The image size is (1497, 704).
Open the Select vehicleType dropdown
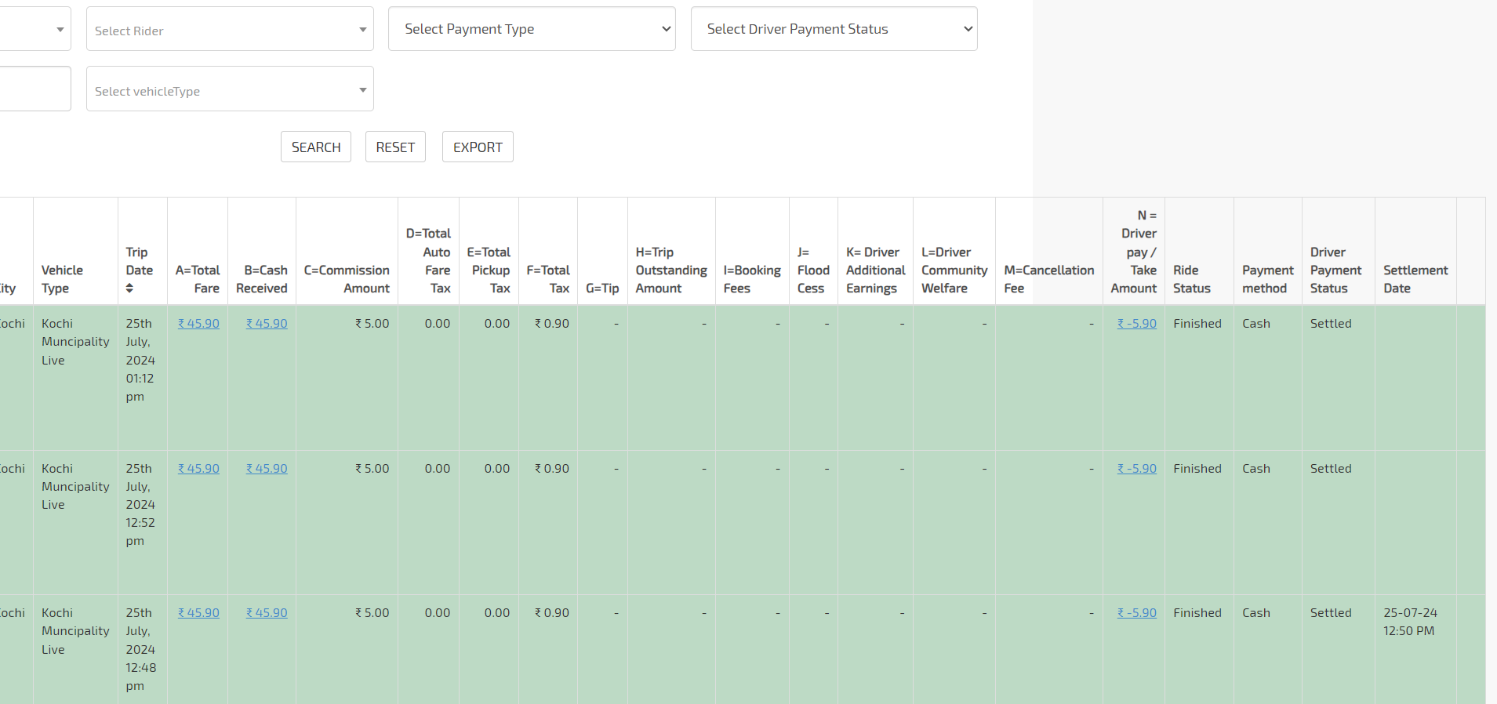click(x=229, y=89)
